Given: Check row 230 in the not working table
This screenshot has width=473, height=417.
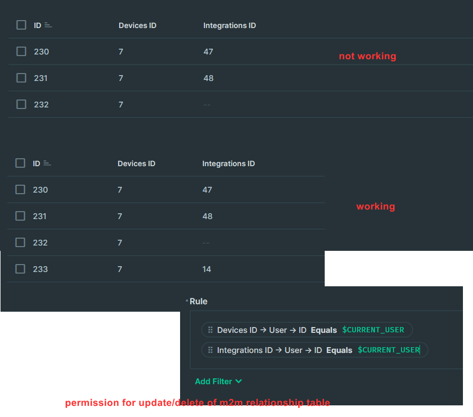Looking at the screenshot, I should [x=21, y=51].
